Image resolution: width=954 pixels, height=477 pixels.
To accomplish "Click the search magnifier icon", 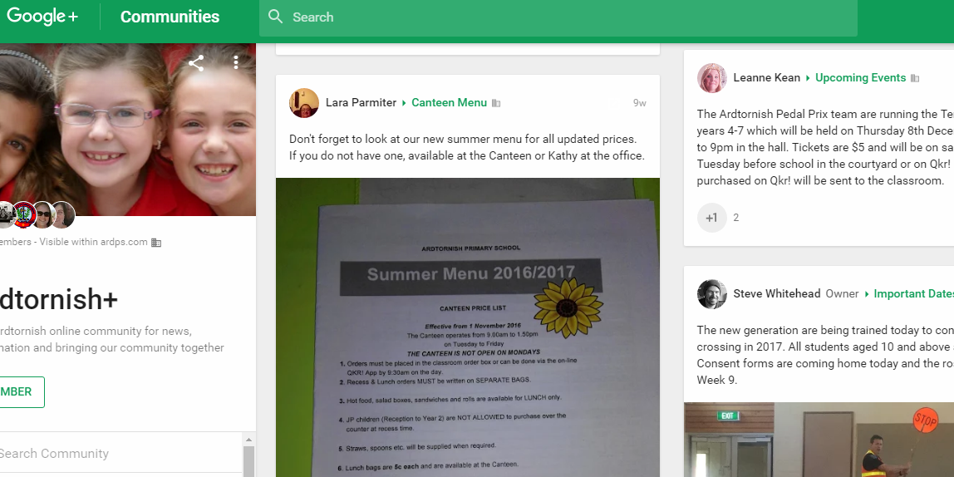I will [x=276, y=17].
